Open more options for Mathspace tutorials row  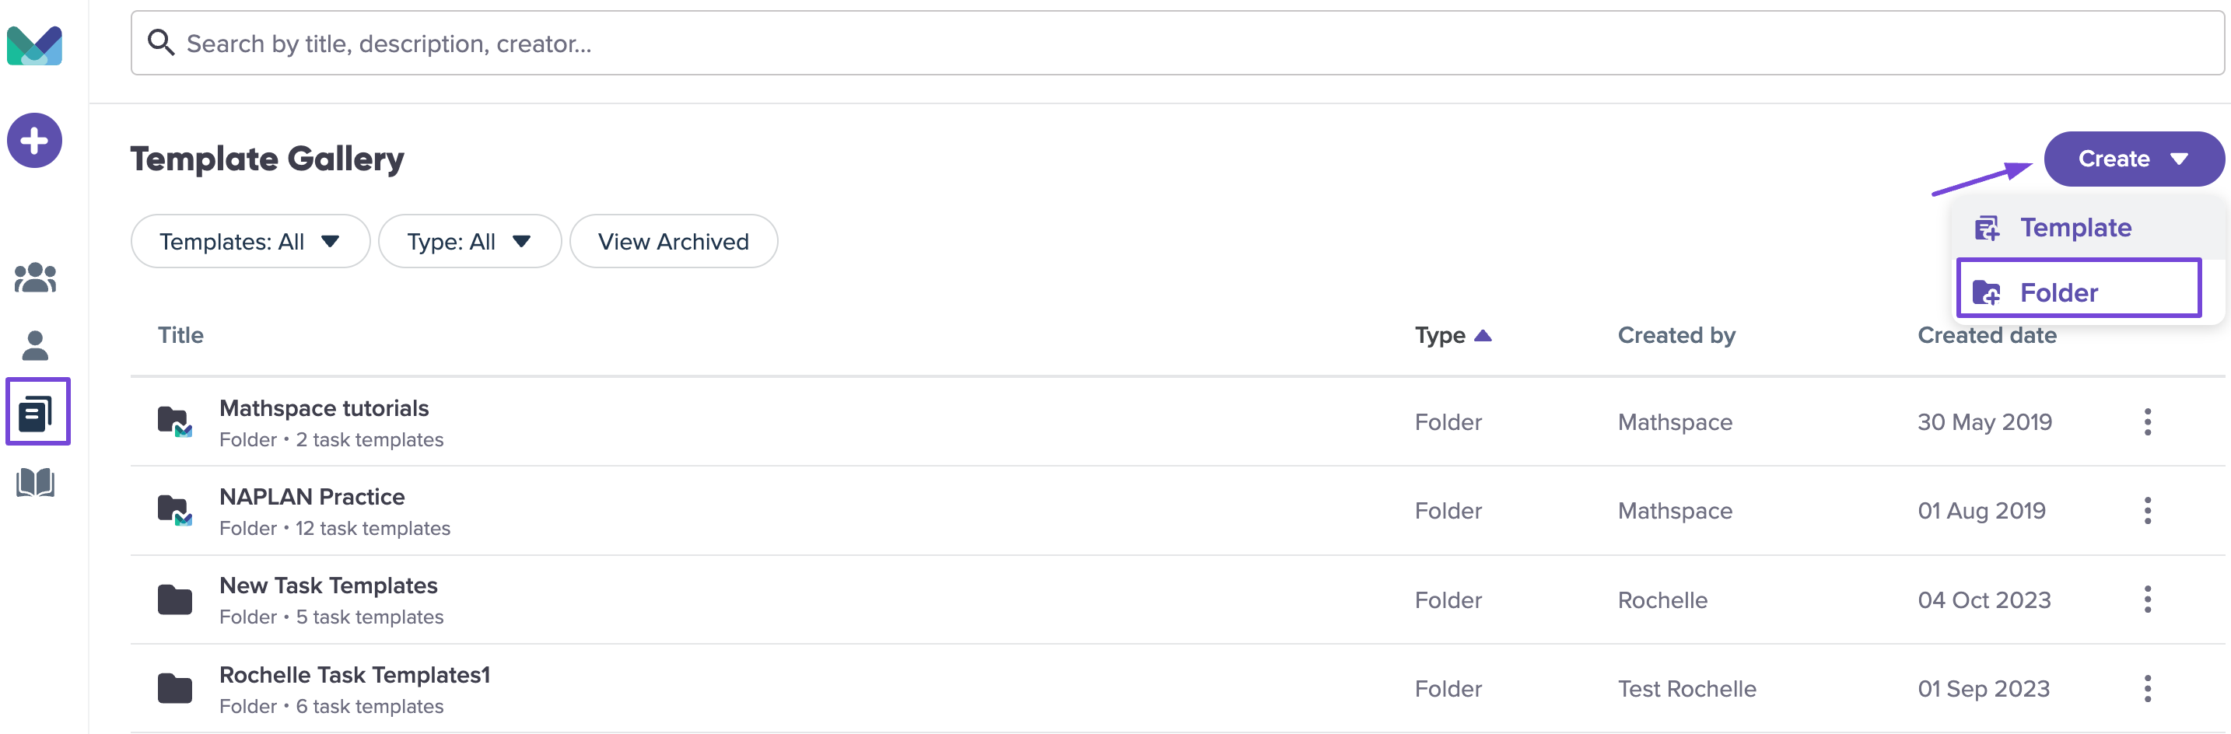[x=2147, y=422]
